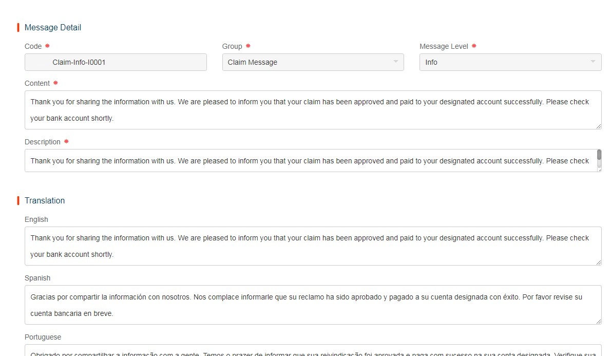Image resolution: width=611 pixels, height=356 pixels.
Task: Click the Portuguese field label
Action: point(43,337)
